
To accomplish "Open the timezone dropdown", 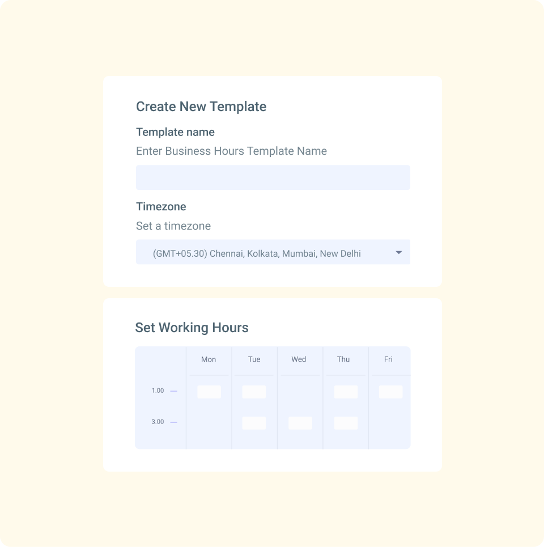I will click(x=273, y=252).
